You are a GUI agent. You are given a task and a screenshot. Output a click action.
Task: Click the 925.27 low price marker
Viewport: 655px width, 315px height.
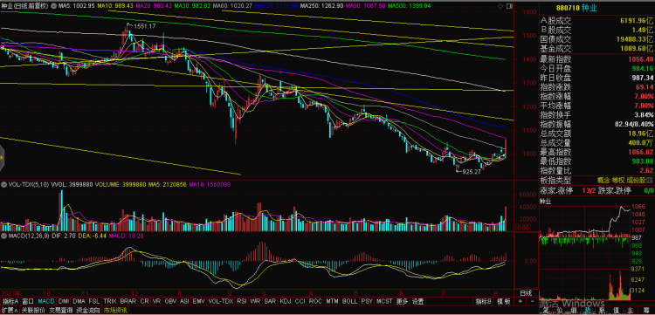coord(472,172)
